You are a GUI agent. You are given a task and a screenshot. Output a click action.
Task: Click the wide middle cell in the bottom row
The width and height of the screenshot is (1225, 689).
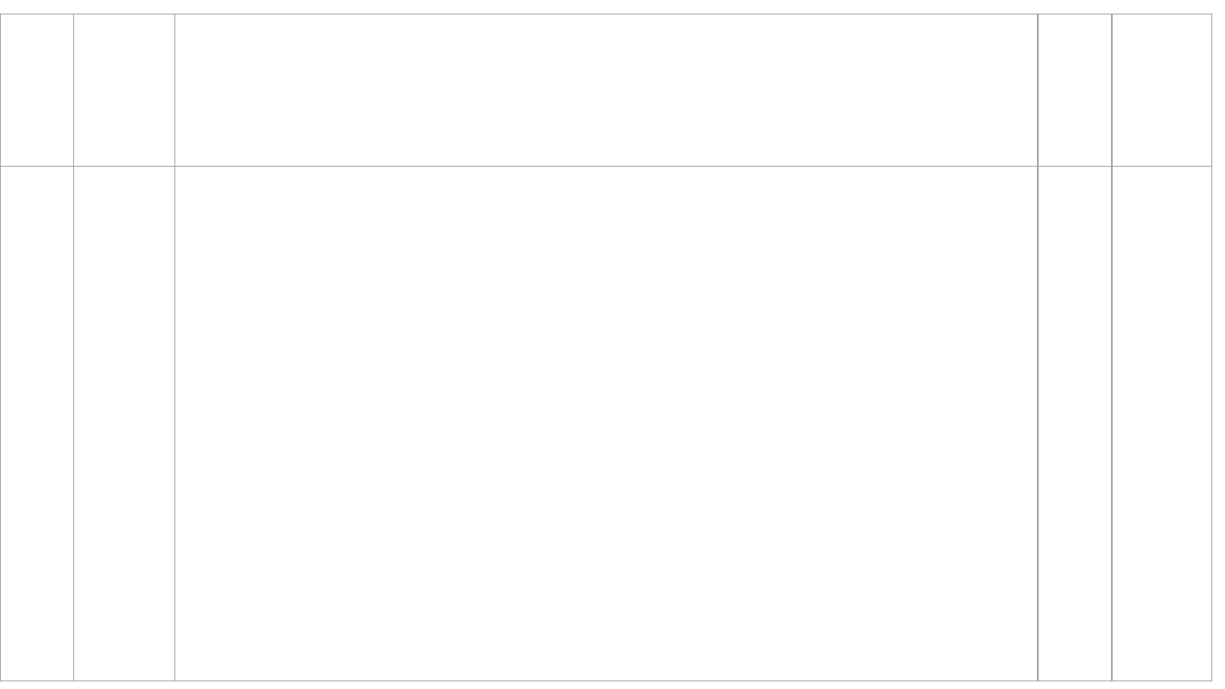click(606, 423)
